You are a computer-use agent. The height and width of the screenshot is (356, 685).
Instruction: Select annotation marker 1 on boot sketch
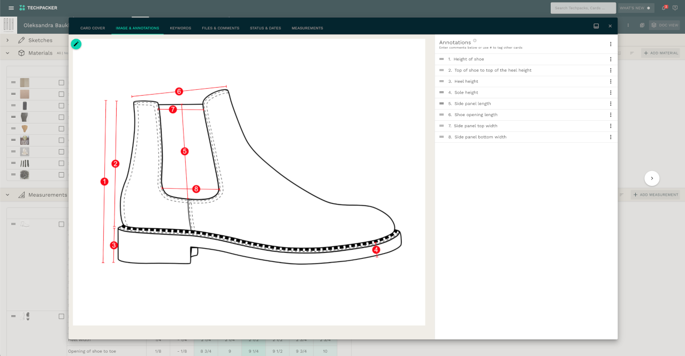click(104, 182)
